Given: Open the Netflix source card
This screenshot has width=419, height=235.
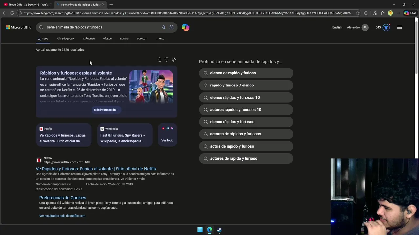Looking at the screenshot, I should click(x=64, y=135).
